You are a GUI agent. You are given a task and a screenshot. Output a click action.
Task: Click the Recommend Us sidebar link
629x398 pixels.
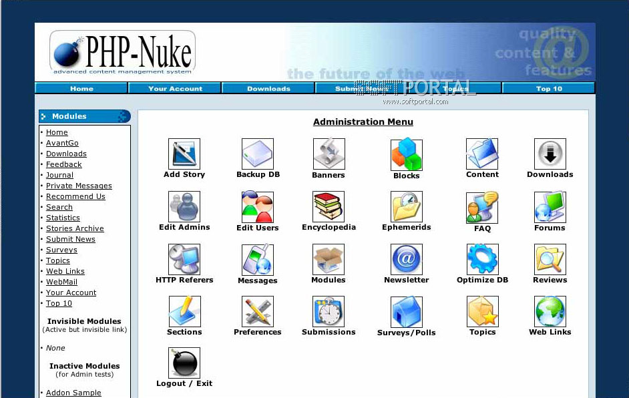(x=75, y=196)
